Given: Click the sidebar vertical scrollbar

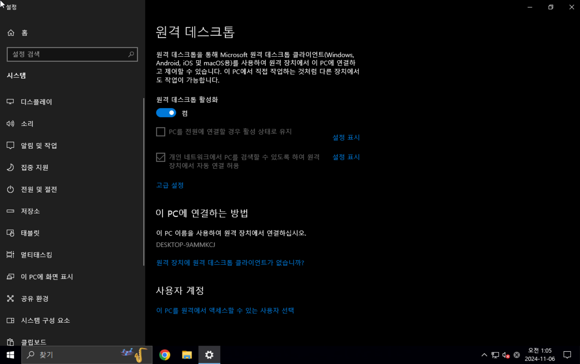Looking at the screenshot, I should coord(144,182).
